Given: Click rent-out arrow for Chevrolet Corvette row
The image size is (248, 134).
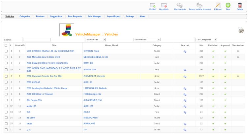Looking at the screenshot, I should 185,77.
